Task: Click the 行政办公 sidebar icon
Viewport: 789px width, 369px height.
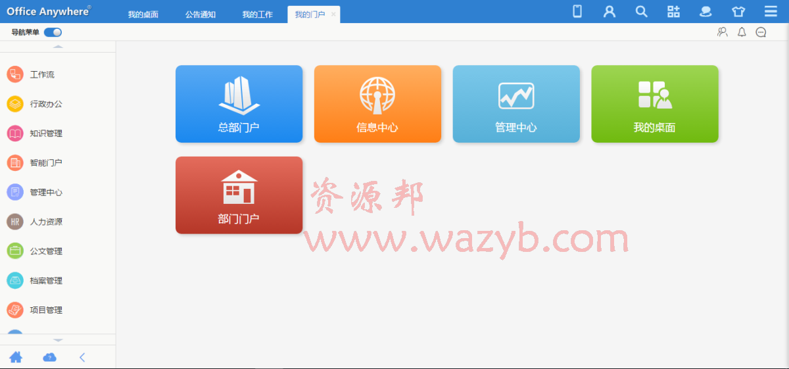Action: coord(15,104)
